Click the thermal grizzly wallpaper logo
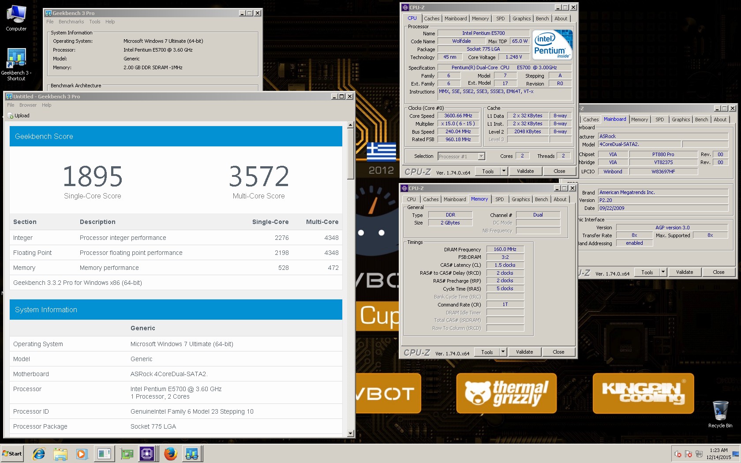The height and width of the screenshot is (463, 741). [x=506, y=393]
